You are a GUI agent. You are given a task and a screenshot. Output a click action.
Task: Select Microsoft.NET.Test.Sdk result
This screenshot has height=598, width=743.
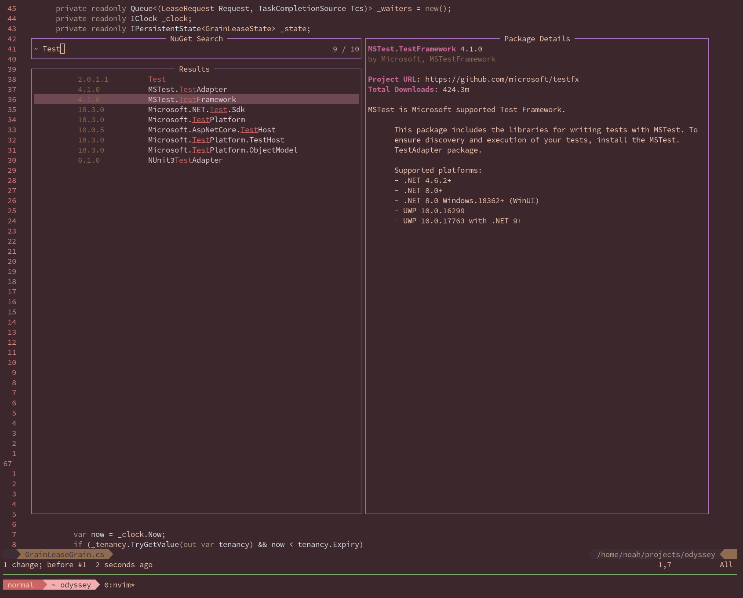(x=196, y=109)
